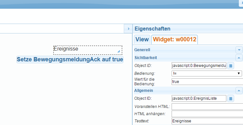Open the Bedienung condition dropdown

coord(207,73)
